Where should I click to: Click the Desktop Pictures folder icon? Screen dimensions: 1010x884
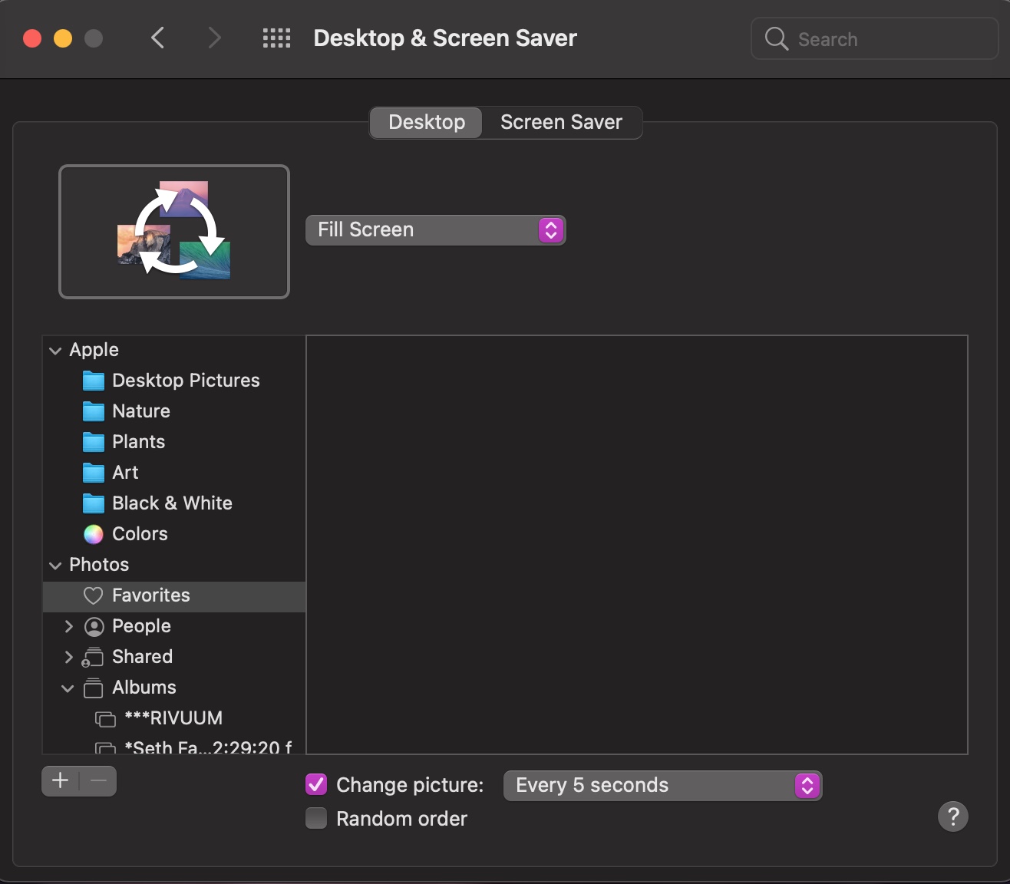(x=94, y=381)
